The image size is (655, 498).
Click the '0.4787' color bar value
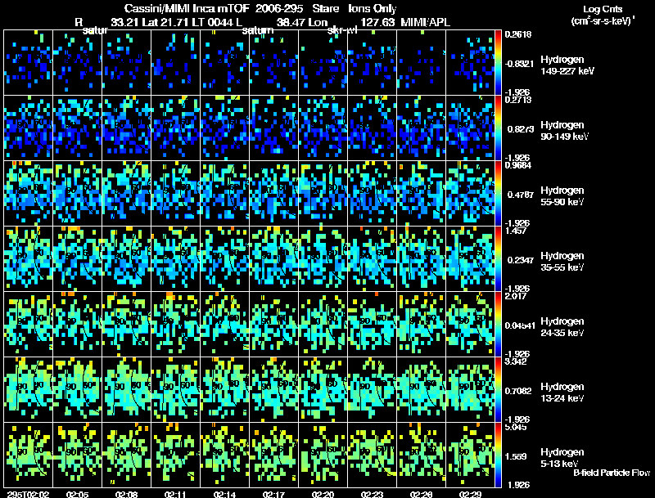tap(521, 195)
